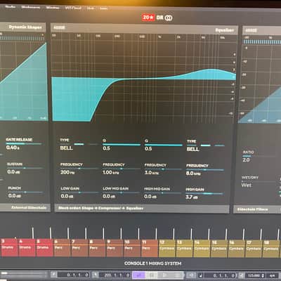The width and height of the screenshot is (281, 281).
Task: Click the EQ curve high shelf bump in the graph
Action: coord(212,73)
